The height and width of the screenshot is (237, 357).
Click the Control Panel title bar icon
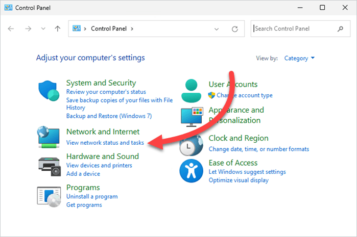8,8
